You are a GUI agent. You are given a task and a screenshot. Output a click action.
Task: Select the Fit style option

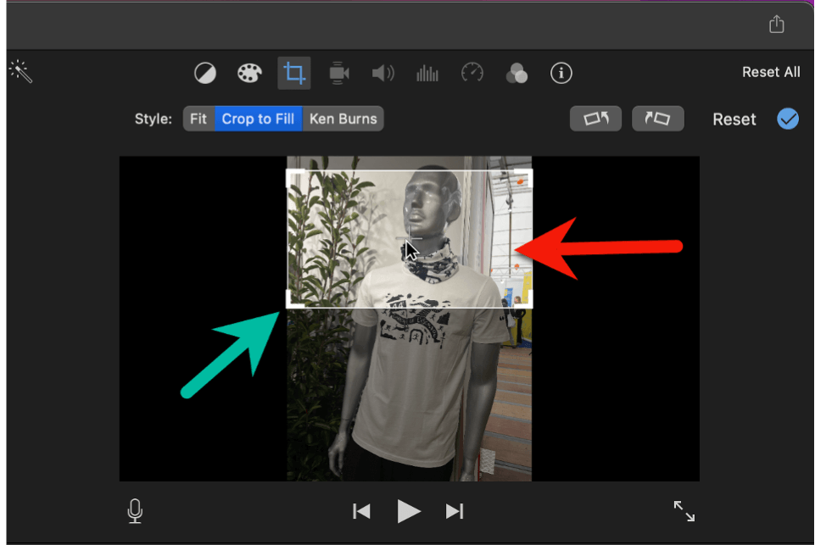click(x=198, y=119)
